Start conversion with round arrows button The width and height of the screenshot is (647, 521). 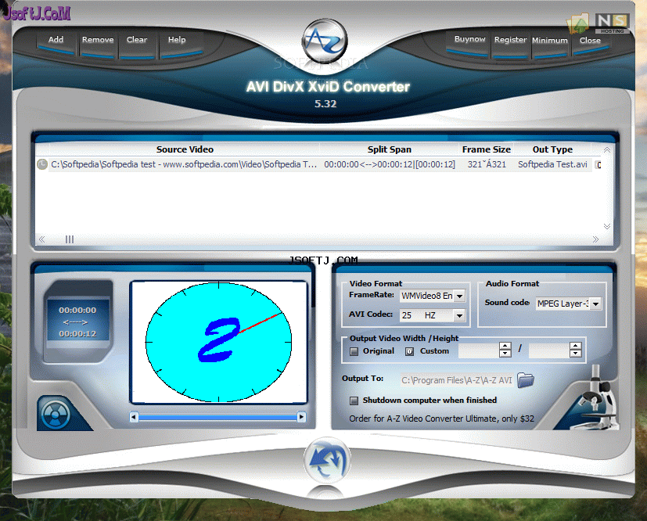pyautogui.click(x=327, y=460)
